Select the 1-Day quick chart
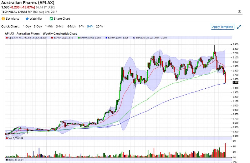 [x=27, y=27]
